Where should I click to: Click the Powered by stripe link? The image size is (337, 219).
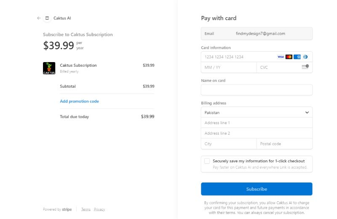[57, 209]
